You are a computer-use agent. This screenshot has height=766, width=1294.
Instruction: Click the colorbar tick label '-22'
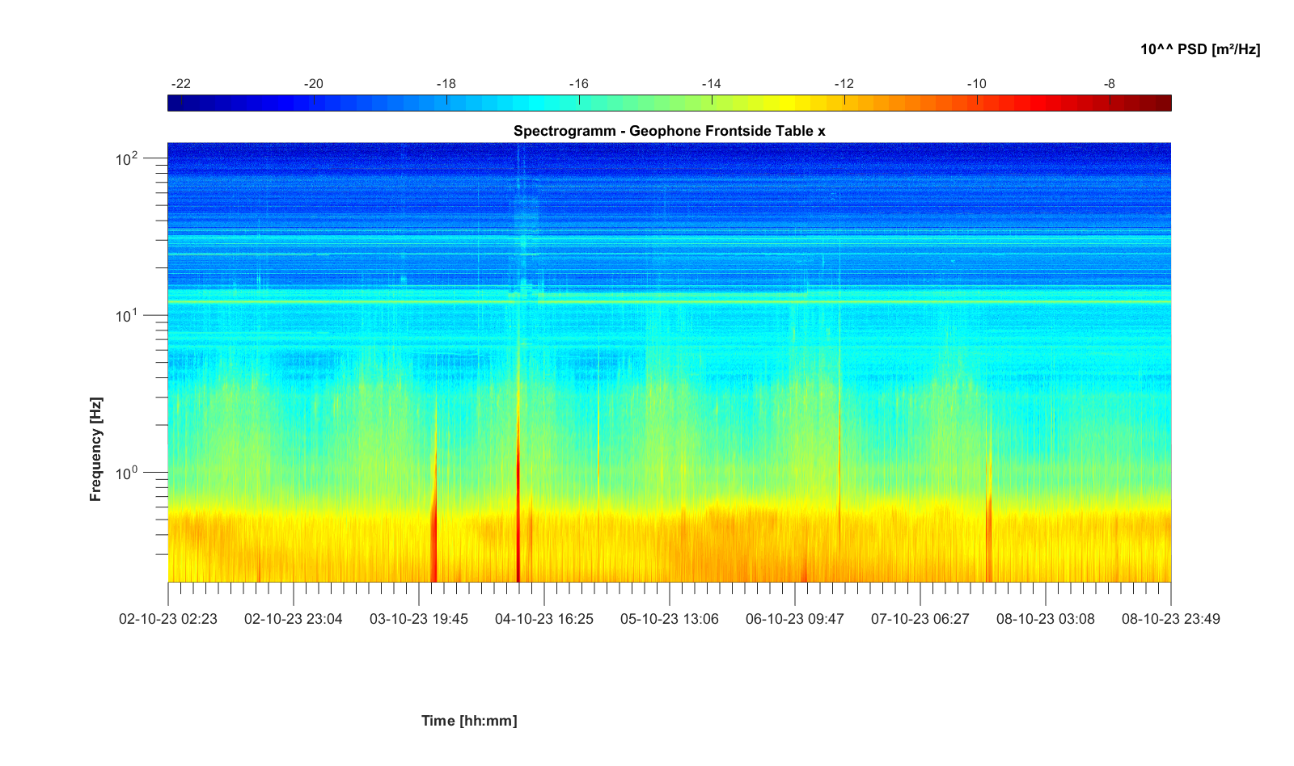[x=181, y=84]
